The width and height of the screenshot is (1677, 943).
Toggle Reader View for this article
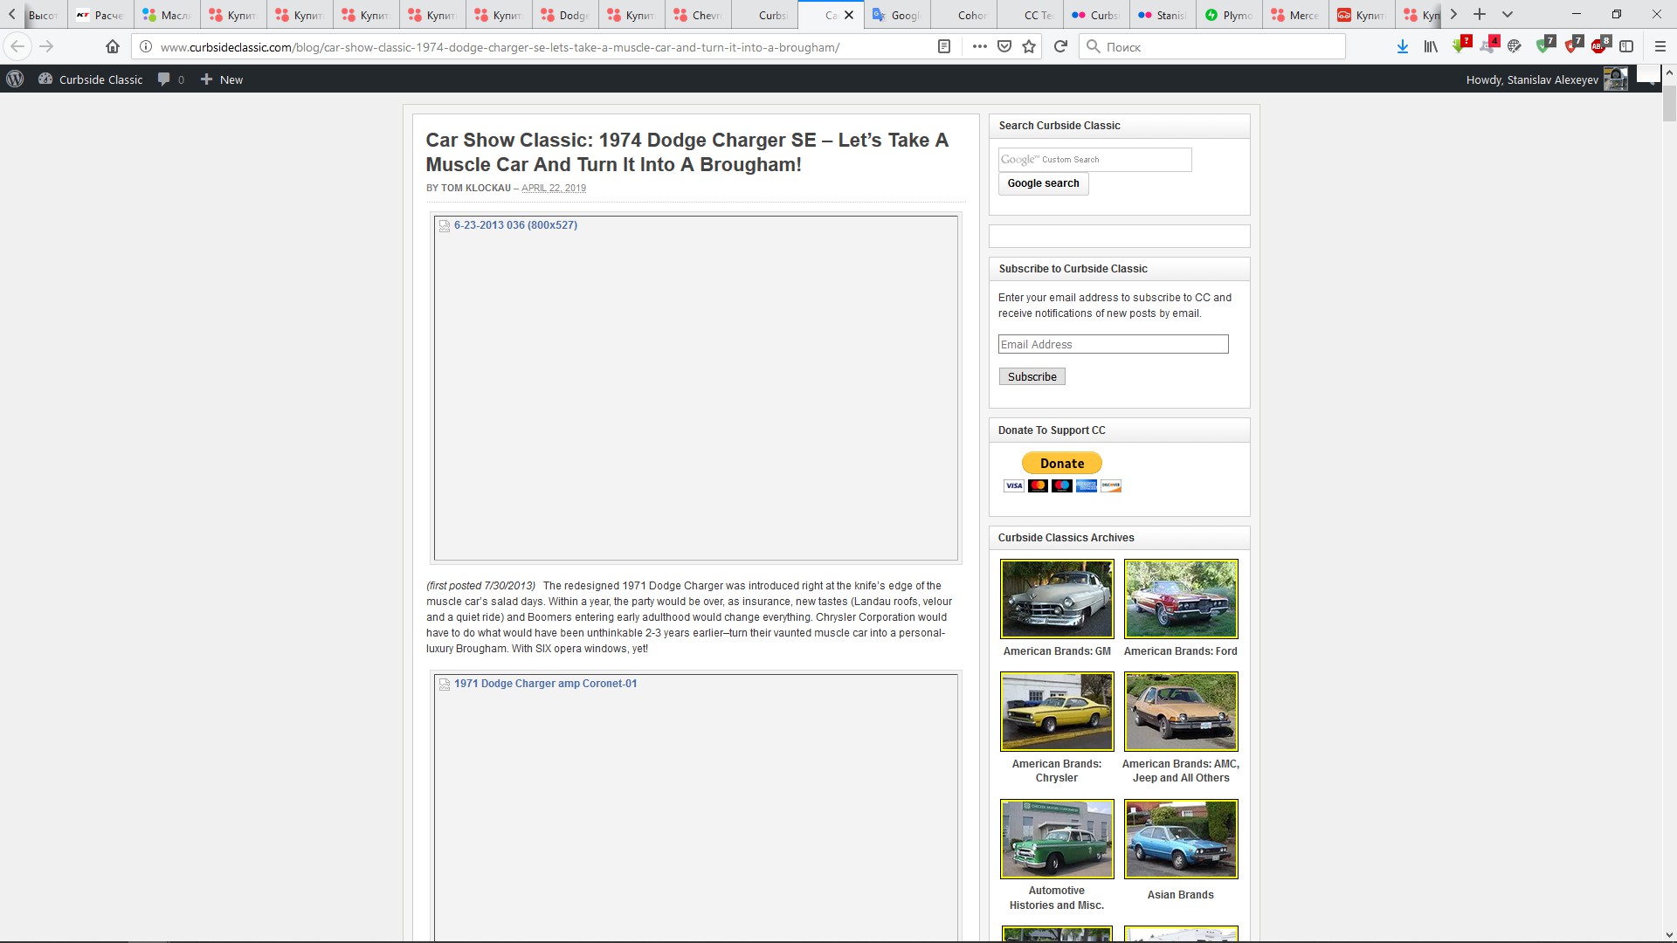coord(944,47)
